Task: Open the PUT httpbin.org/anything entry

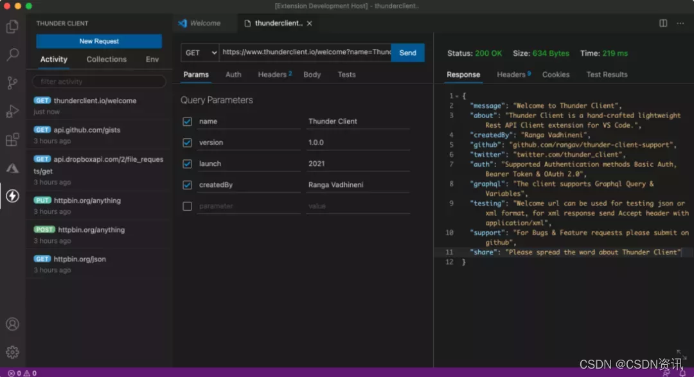Action: click(99, 206)
